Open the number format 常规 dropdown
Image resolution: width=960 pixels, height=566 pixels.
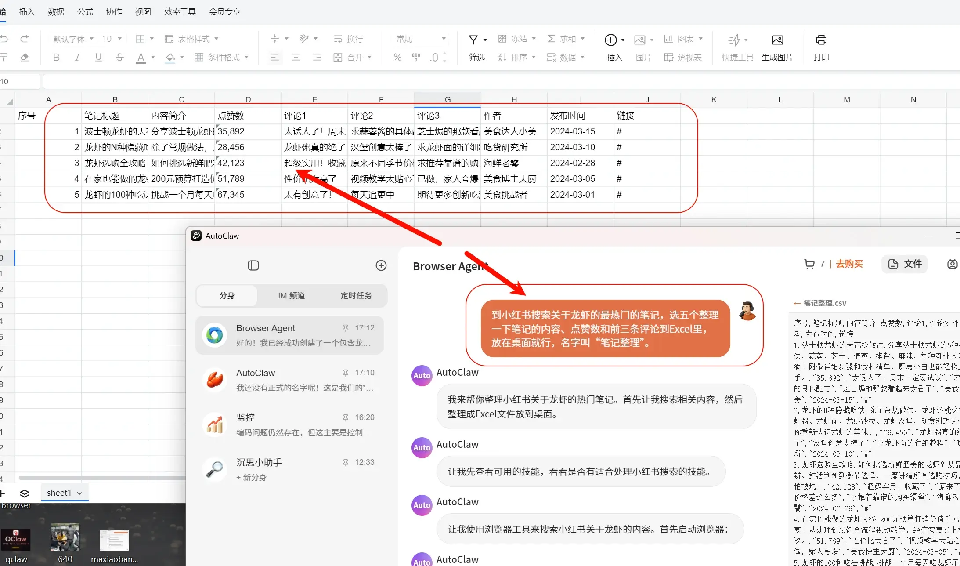[x=443, y=39]
